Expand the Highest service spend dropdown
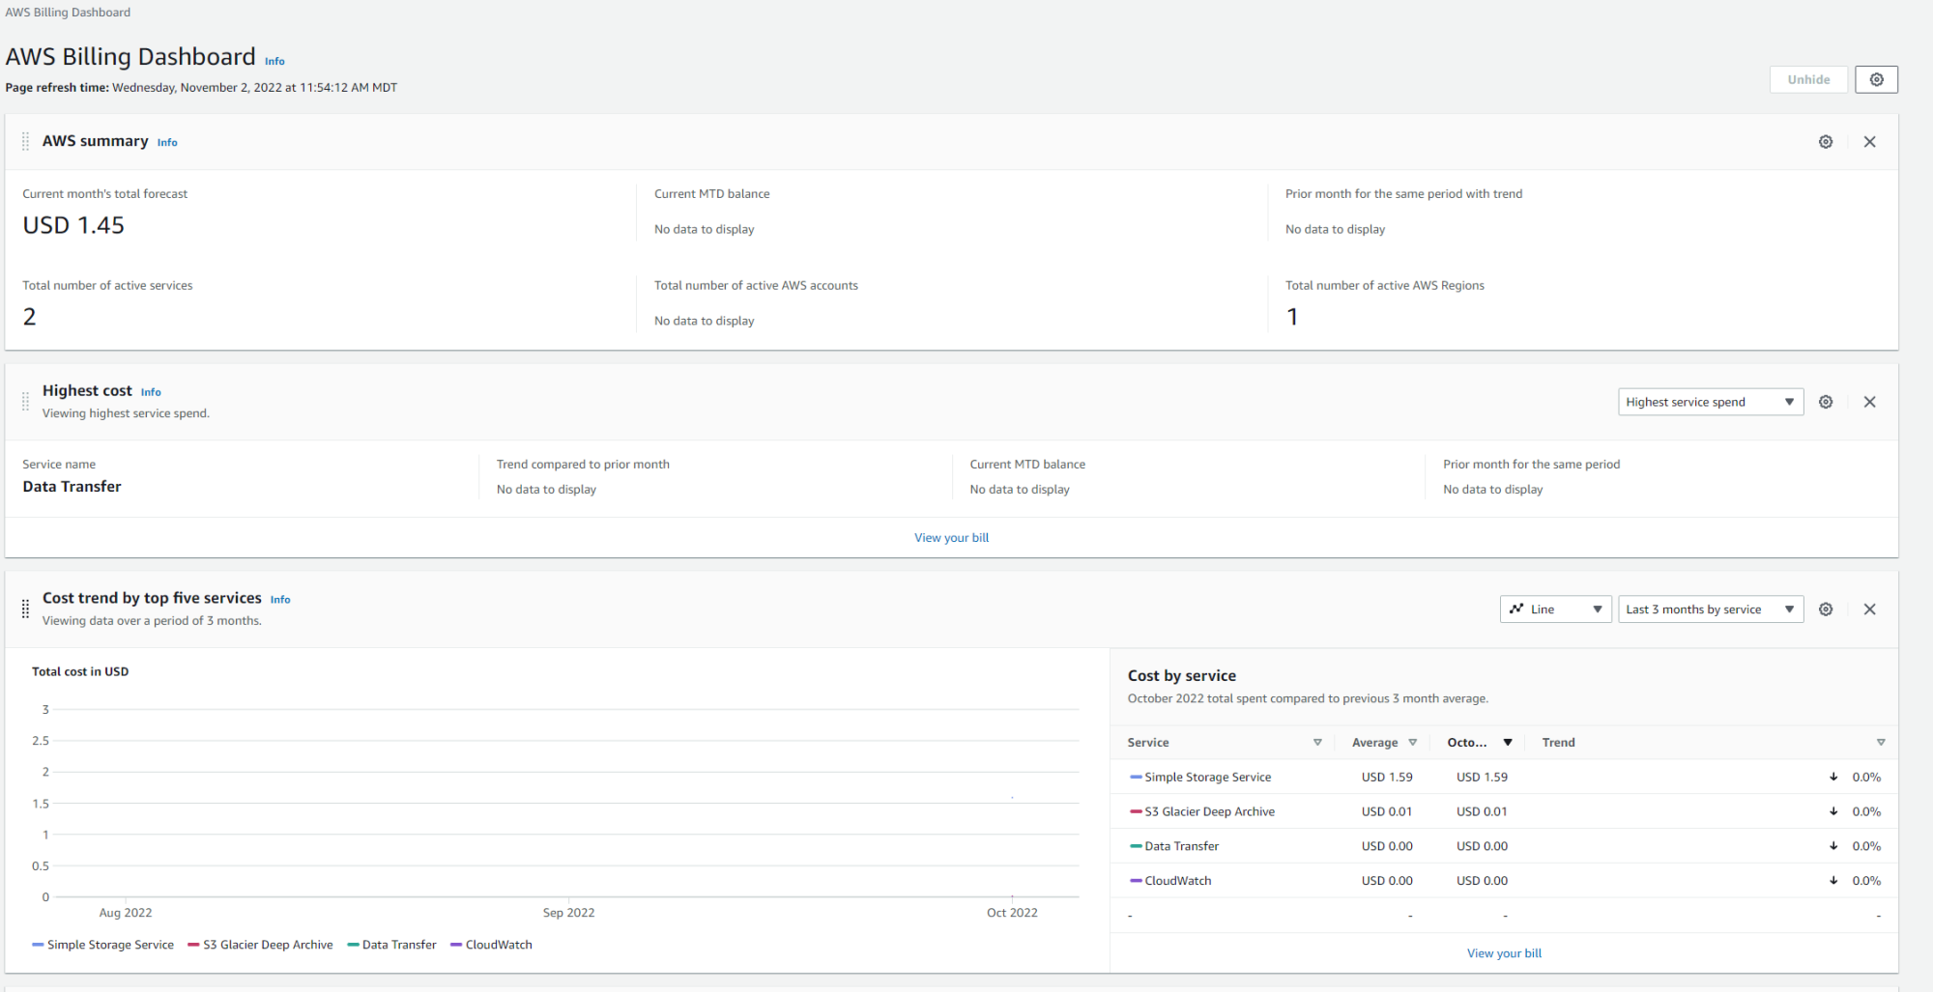 1710,402
